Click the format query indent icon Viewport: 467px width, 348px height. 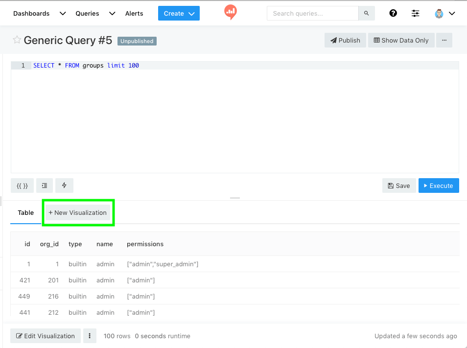[x=45, y=186]
